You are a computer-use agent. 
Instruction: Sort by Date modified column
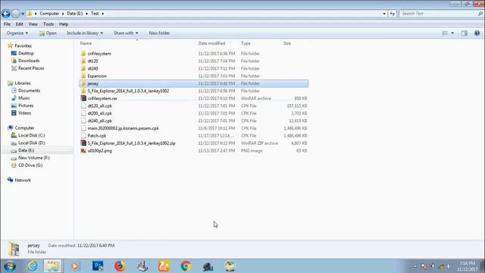click(x=211, y=43)
